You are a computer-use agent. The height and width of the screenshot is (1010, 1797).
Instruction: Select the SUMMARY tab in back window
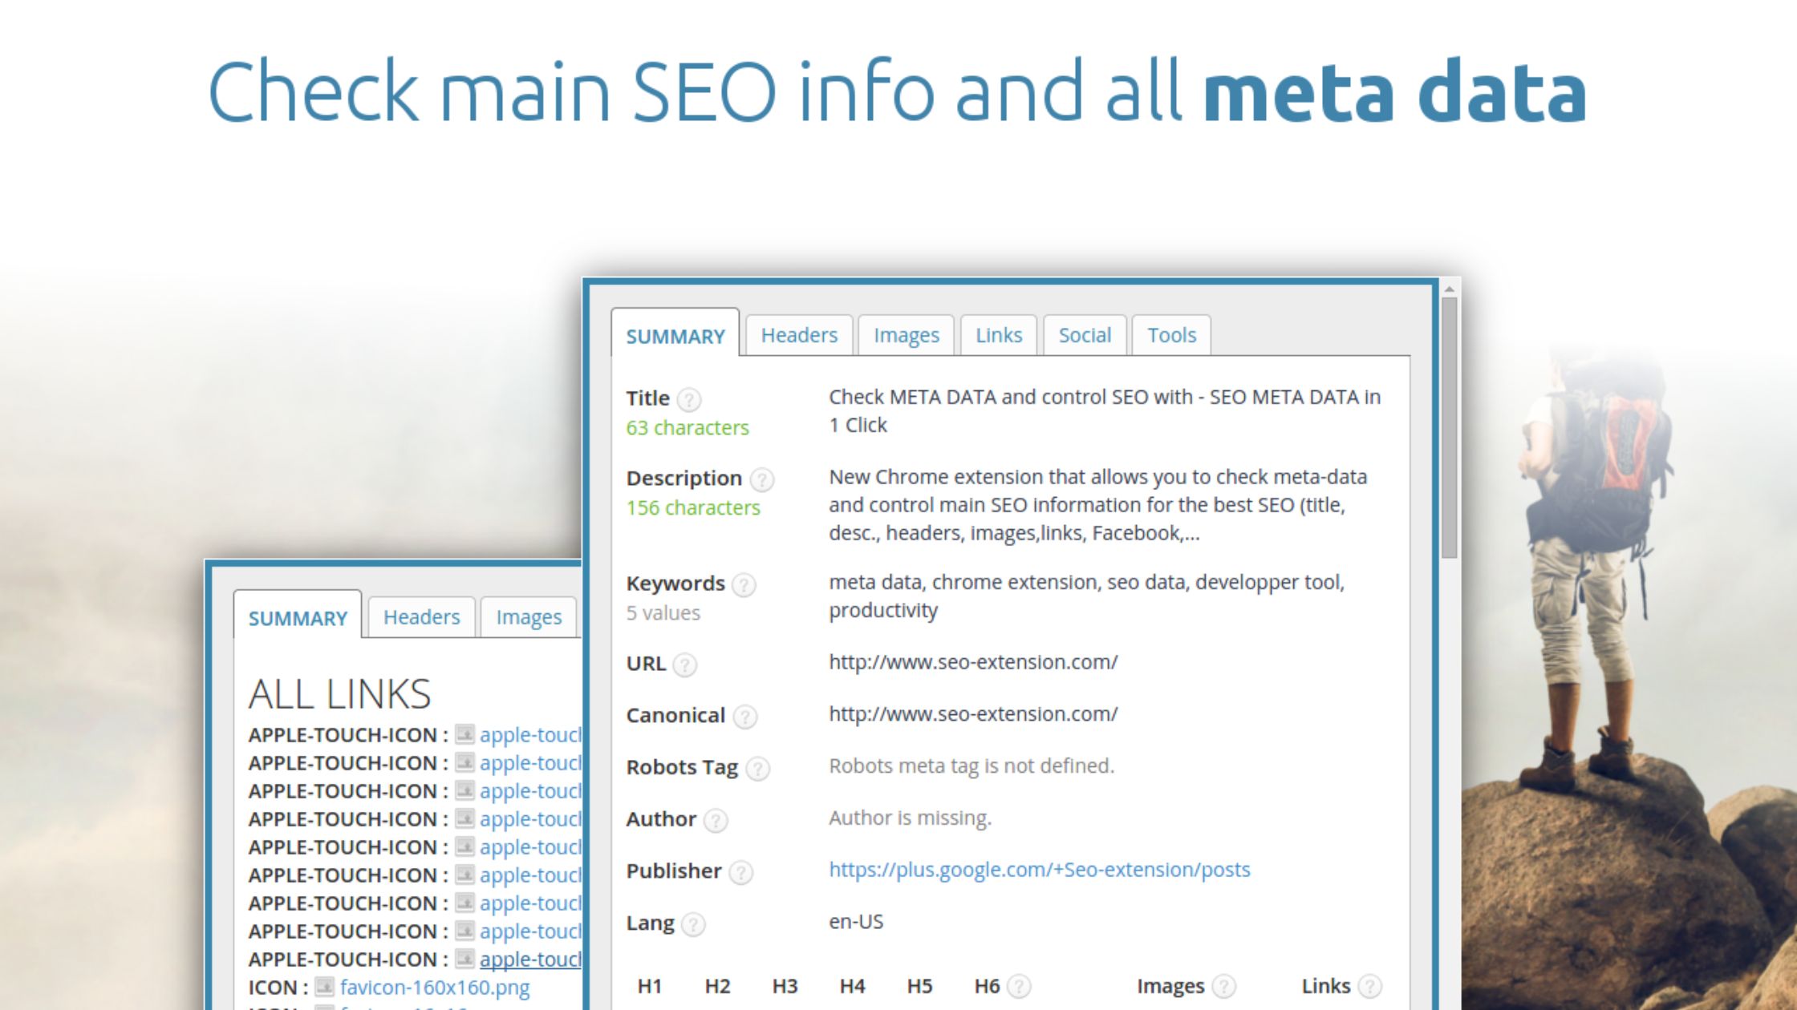pos(298,616)
